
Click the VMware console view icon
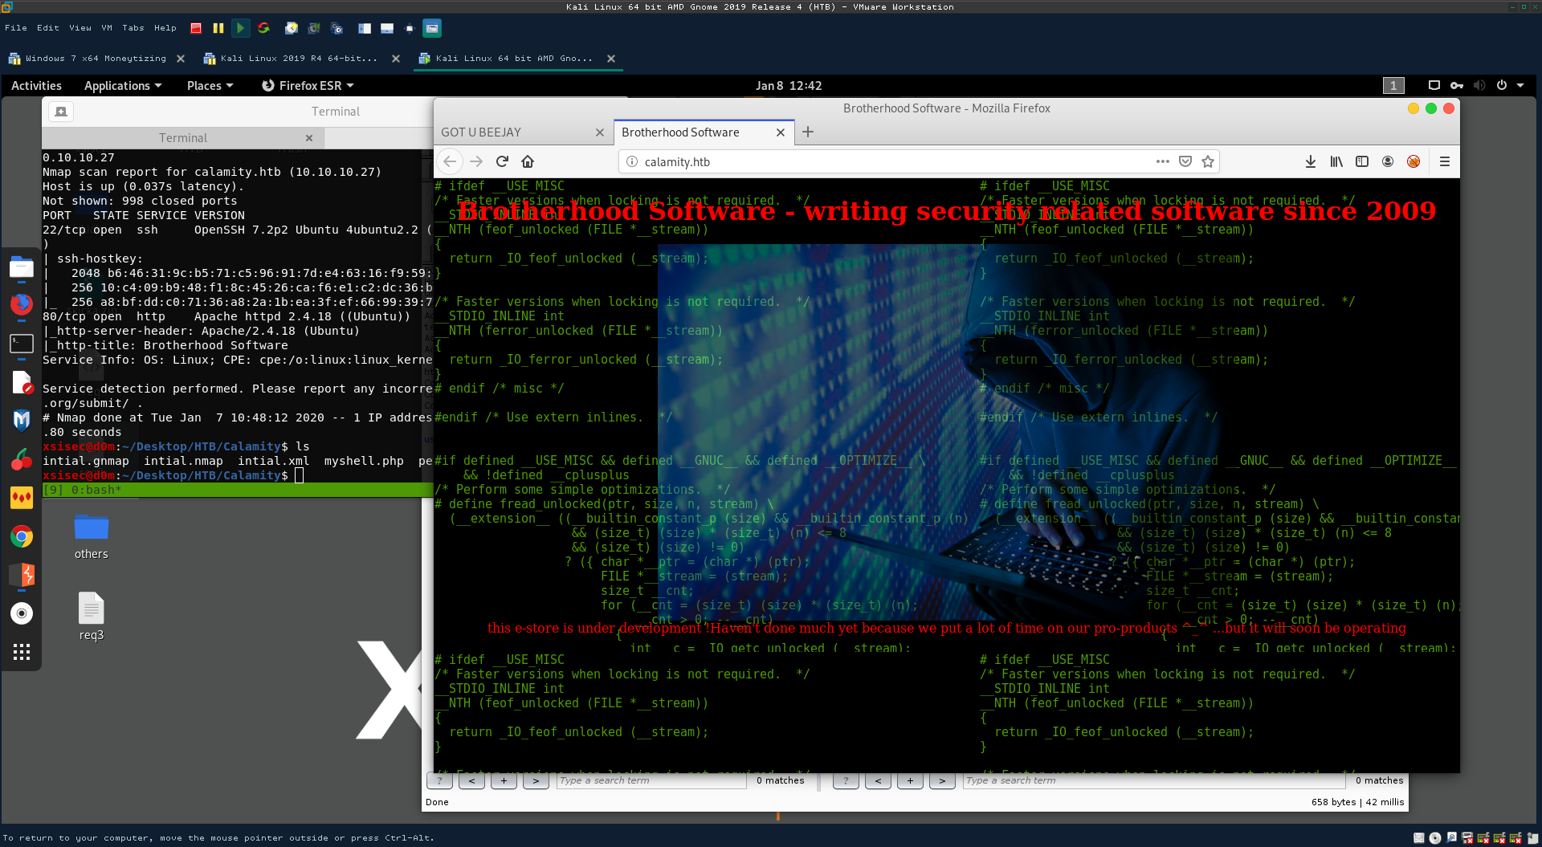click(x=432, y=28)
